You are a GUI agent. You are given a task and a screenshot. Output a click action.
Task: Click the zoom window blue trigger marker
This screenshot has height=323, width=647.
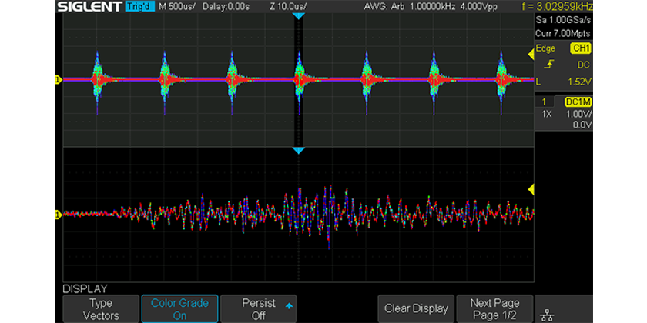pyautogui.click(x=299, y=151)
